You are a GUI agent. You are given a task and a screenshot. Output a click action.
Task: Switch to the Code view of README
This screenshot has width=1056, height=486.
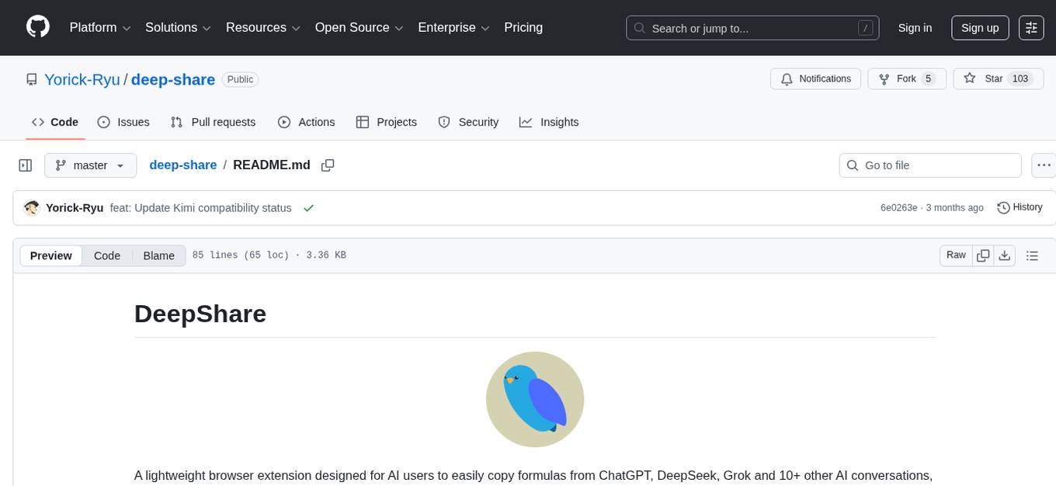(106, 255)
